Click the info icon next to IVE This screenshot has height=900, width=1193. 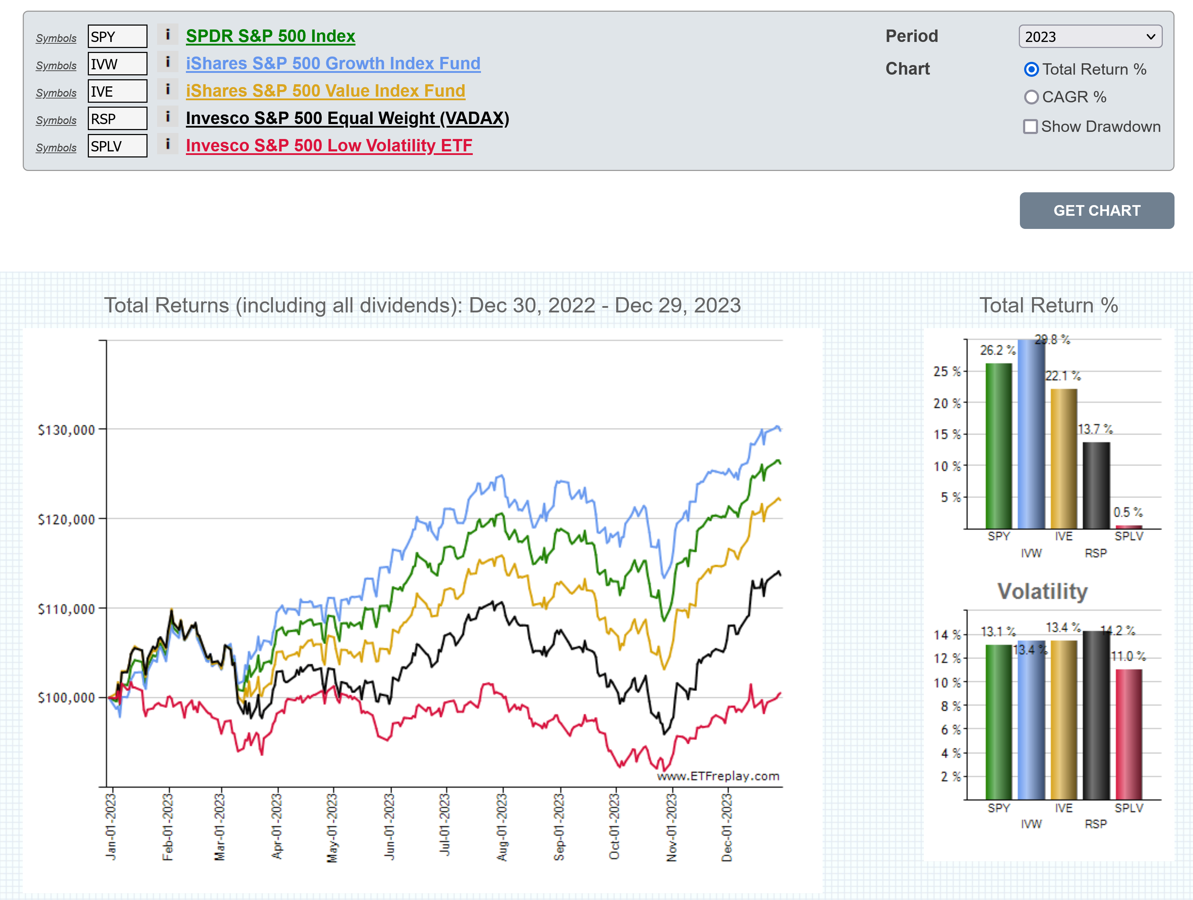coord(168,90)
